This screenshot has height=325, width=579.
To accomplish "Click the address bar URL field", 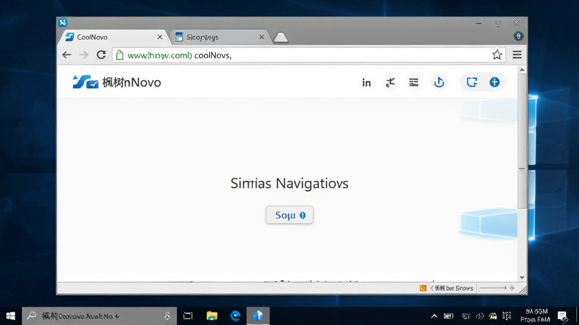I will (309, 55).
